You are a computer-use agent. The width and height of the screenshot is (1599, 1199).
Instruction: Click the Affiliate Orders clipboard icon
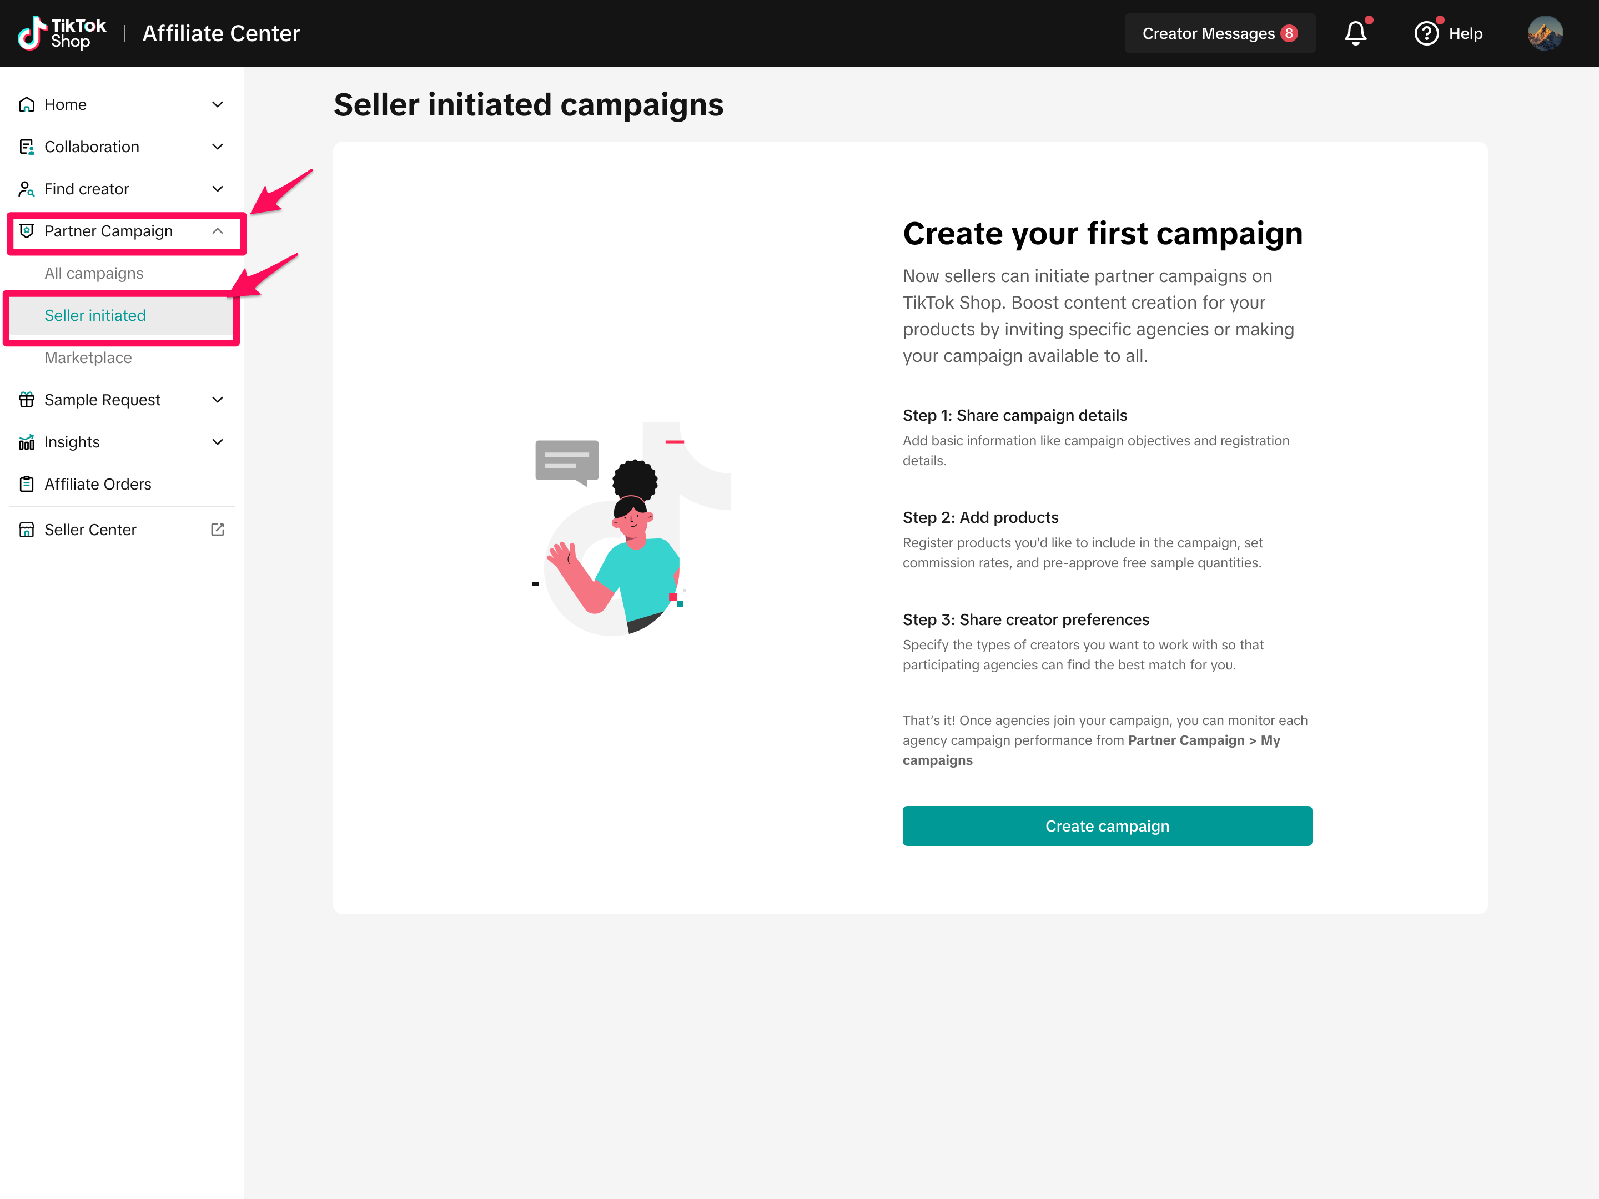coord(27,484)
